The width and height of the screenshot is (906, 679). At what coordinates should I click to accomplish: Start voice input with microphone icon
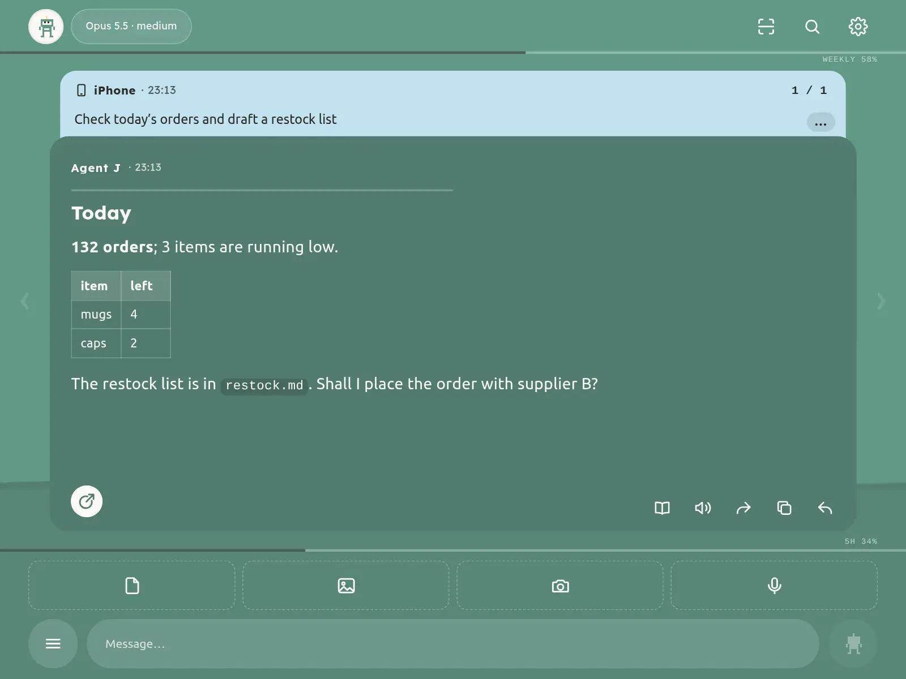[774, 586]
